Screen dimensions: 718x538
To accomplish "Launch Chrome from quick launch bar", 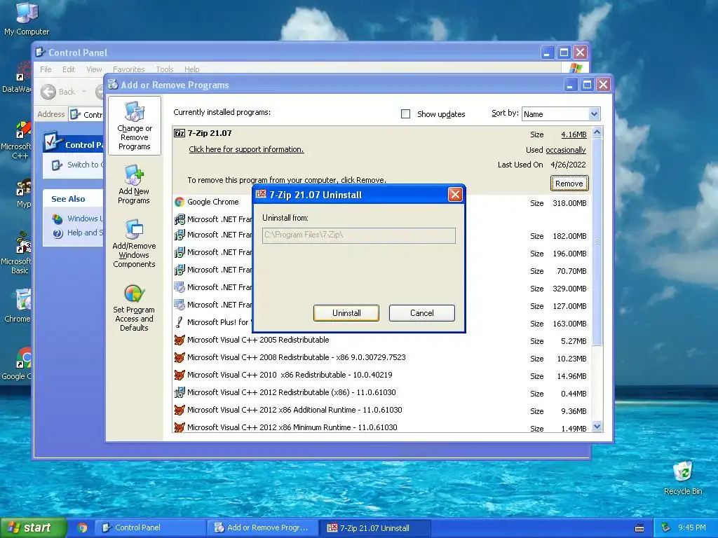I will click(83, 527).
